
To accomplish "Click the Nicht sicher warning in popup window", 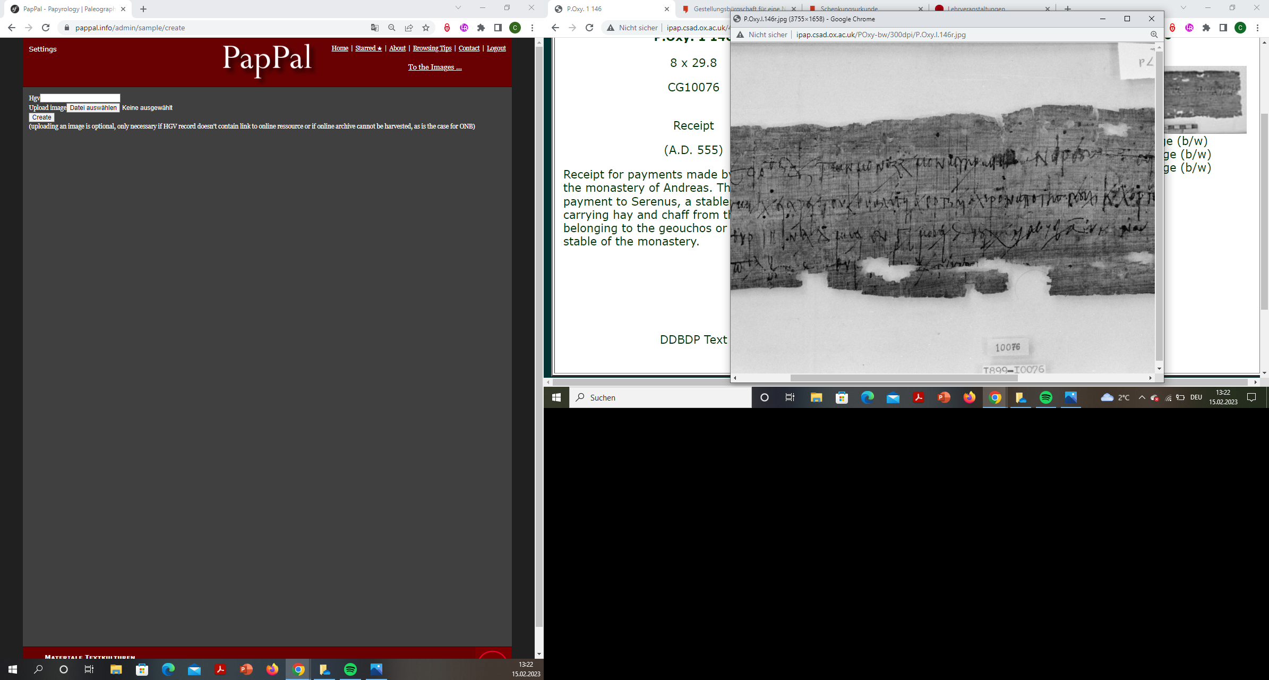I will (762, 35).
